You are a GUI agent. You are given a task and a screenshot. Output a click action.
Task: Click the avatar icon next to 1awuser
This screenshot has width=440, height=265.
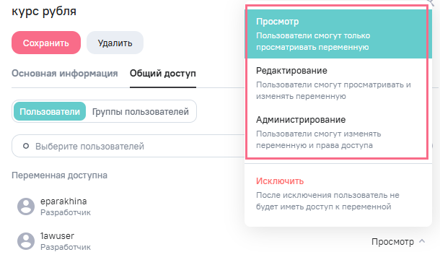click(26, 241)
